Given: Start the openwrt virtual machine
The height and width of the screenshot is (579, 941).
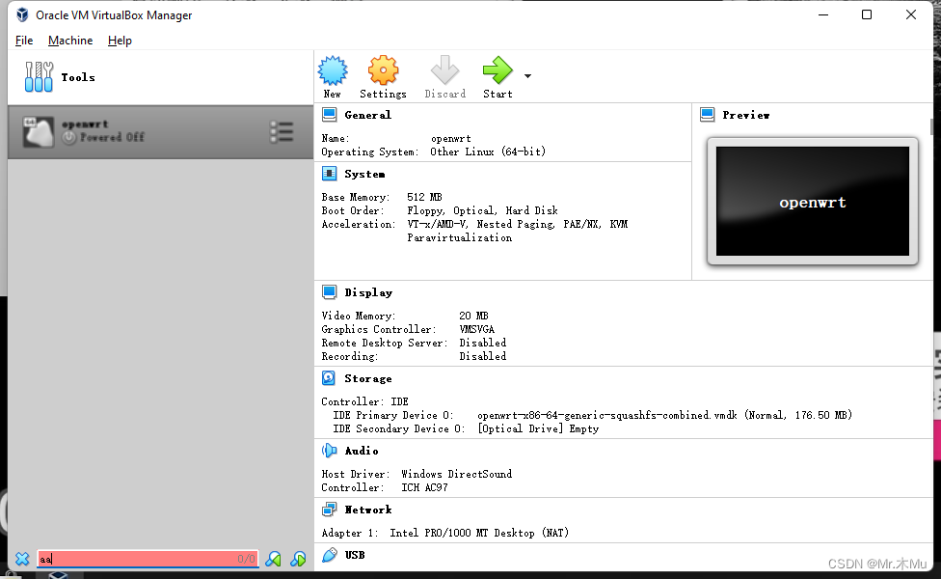Looking at the screenshot, I should point(497,71).
